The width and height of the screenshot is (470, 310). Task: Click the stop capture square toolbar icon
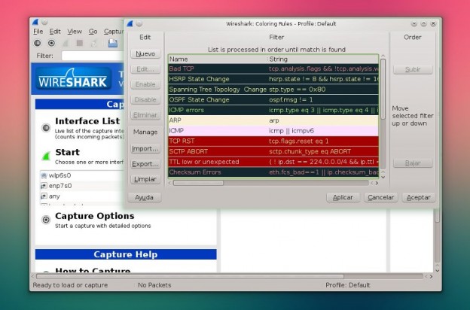click(80, 43)
